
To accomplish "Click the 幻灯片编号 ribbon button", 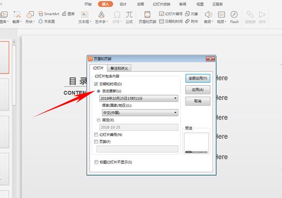I will (x=171, y=14).
